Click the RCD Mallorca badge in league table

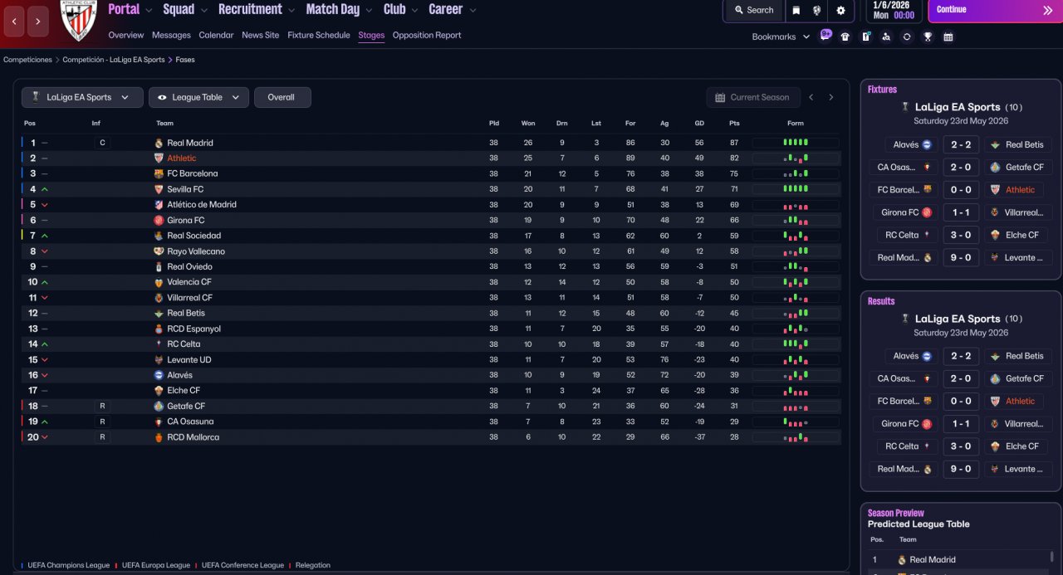(x=159, y=437)
